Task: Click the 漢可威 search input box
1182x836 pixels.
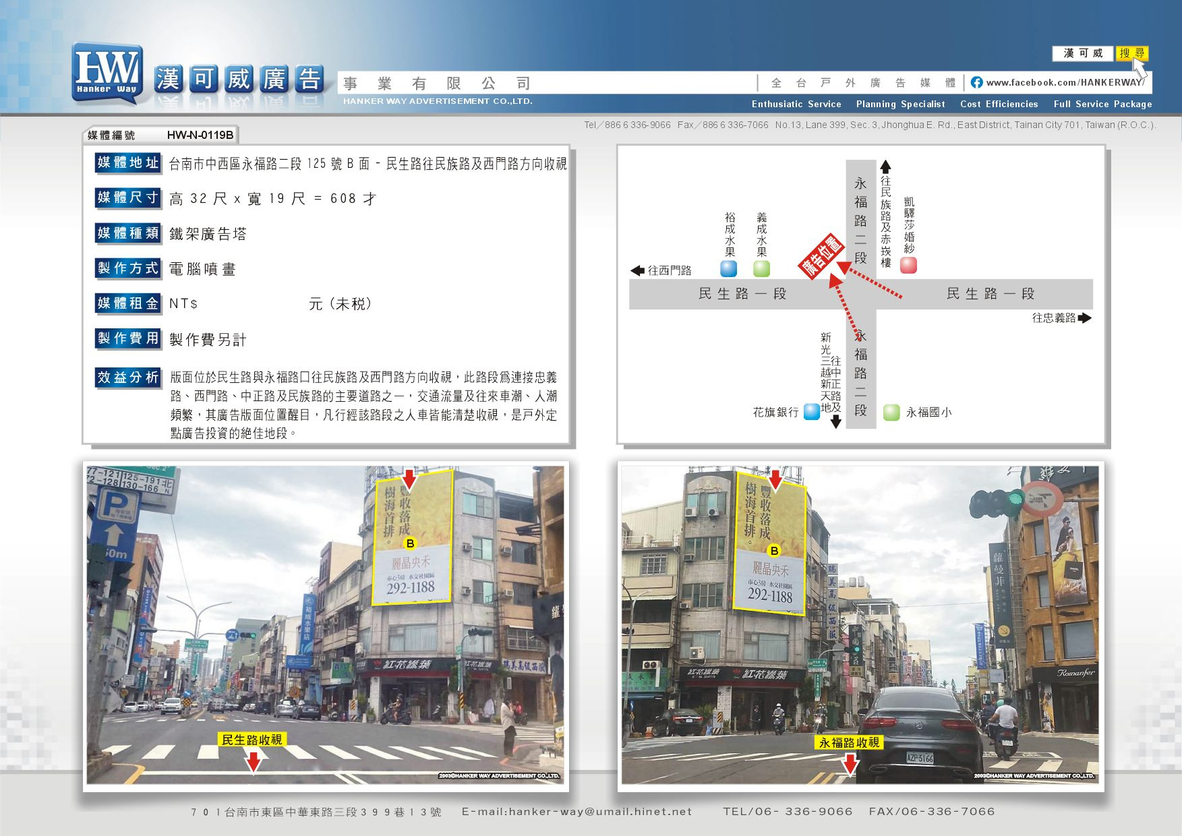Action: pyautogui.click(x=1083, y=53)
